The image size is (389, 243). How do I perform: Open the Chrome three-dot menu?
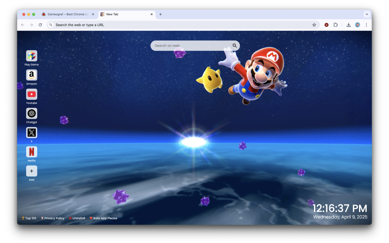click(366, 25)
